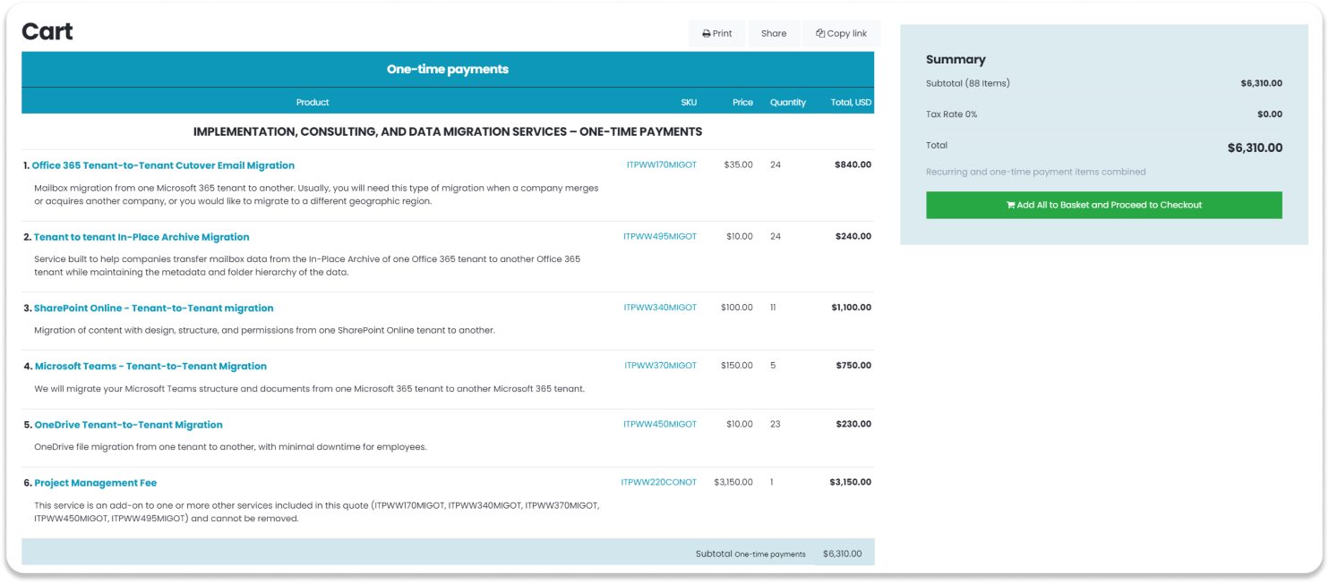Click the large Total $6,310.00 in Summary
Image resolution: width=1329 pixels, height=583 pixels.
[x=1255, y=148]
